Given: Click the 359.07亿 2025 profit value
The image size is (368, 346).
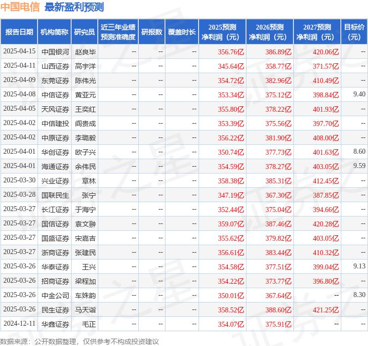Looking at the screenshot, I should pos(231,224).
